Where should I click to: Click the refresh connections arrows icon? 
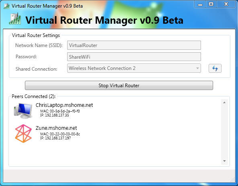[215, 68]
